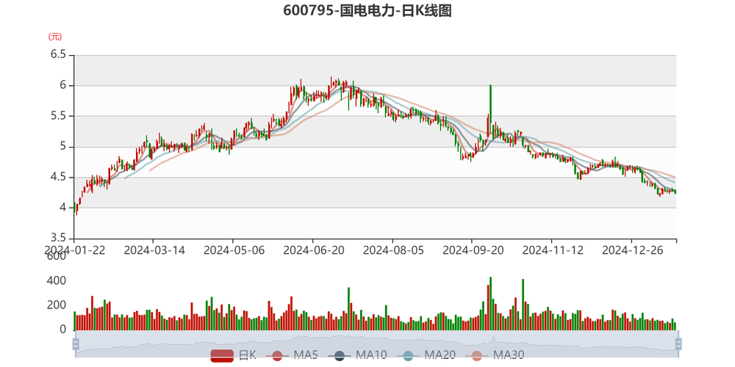Screen dimensions: 735x367
Task: Click the 2024-09-20 date label
Action: click(473, 250)
